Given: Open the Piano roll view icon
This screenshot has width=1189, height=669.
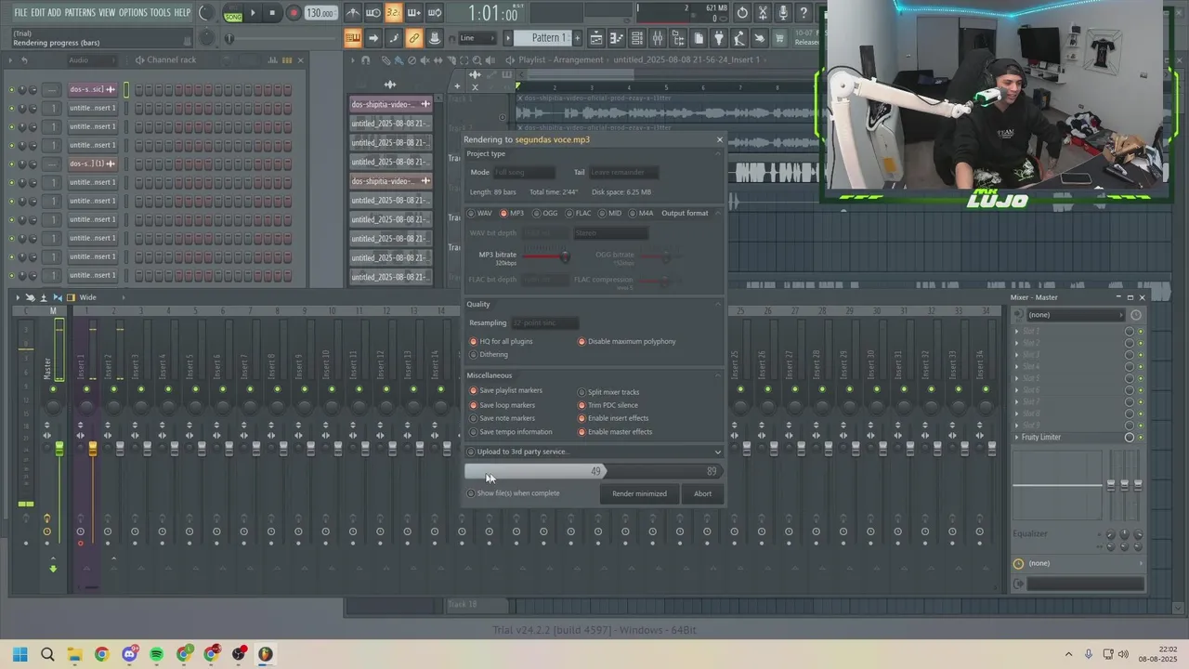Looking at the screenshot, I should pos(617,38).
